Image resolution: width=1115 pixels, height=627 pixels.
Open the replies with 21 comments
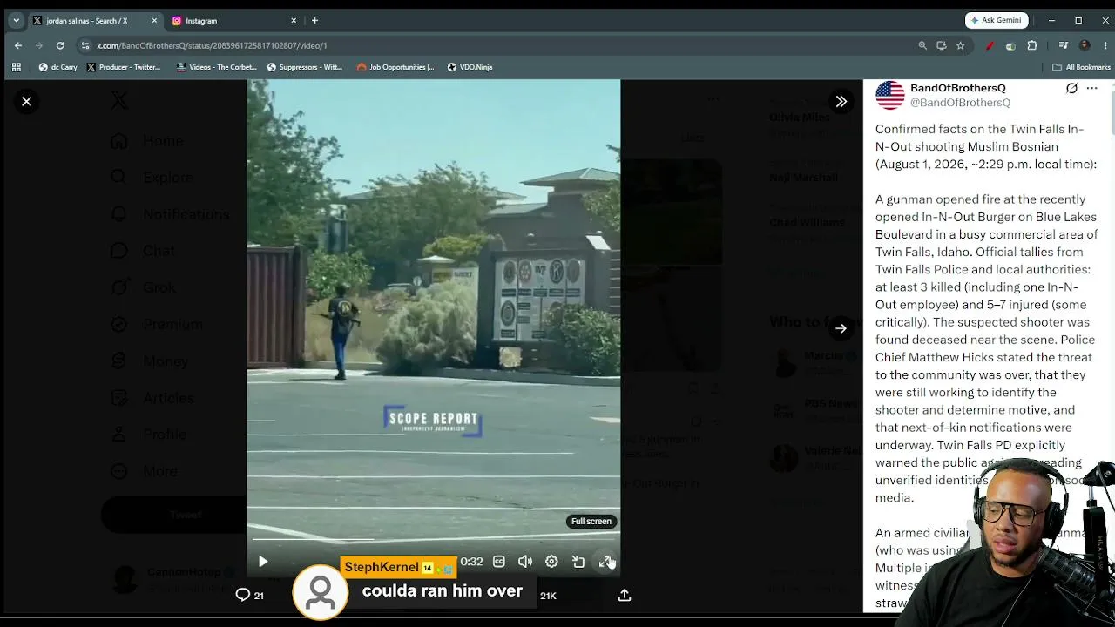coord(250,595)
